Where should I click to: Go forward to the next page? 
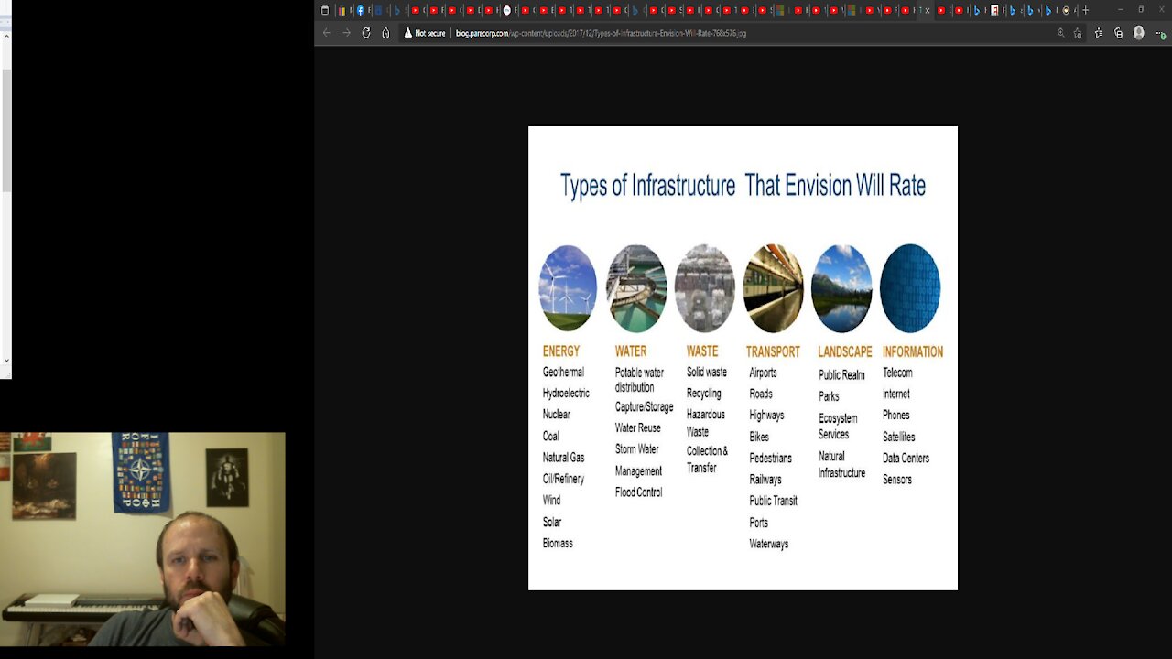[x=346, y=33]
